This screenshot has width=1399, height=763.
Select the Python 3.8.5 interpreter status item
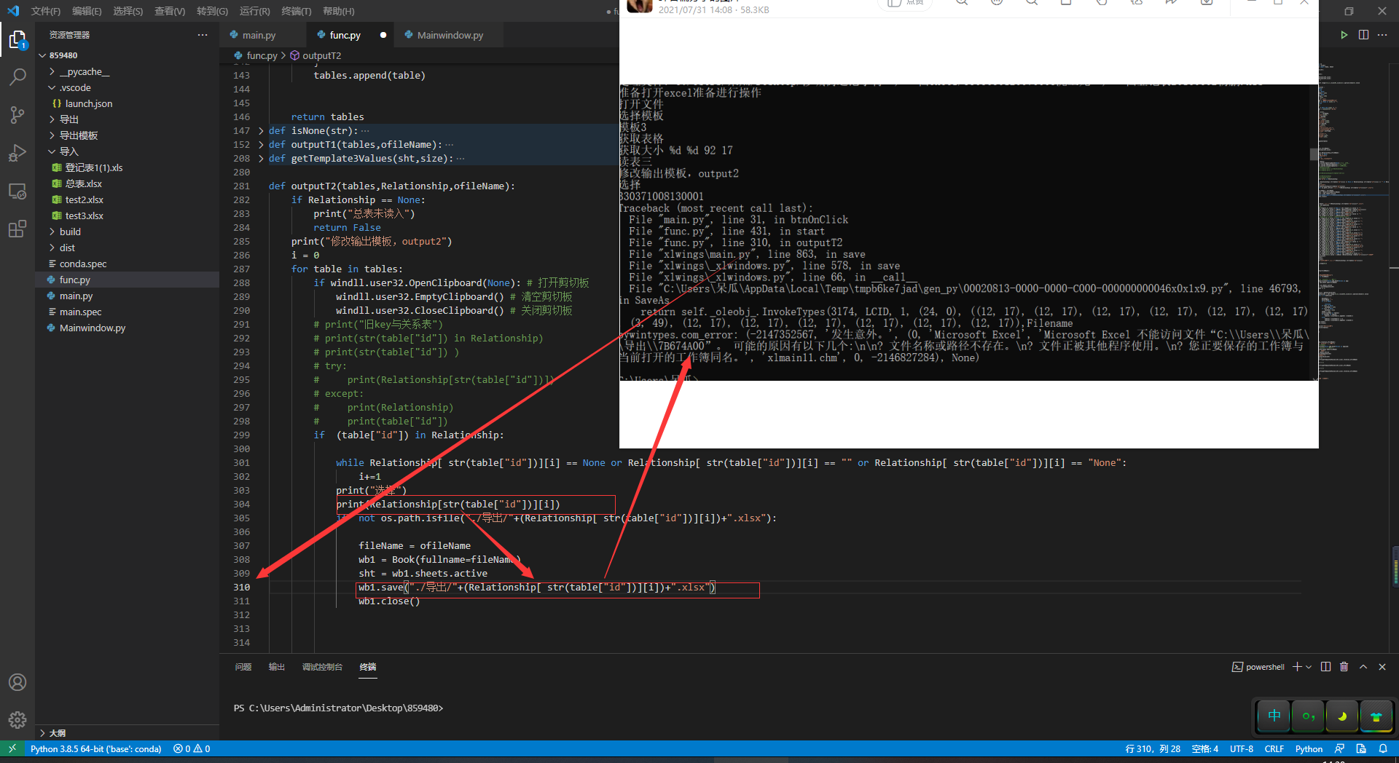pyautogui.click(x=95, y=749)
